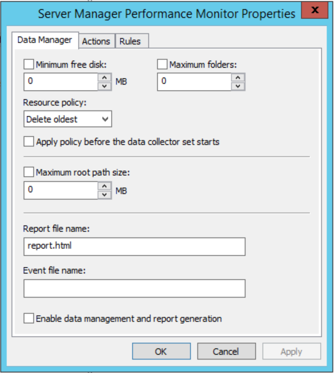Decrease the Maximum folders value
The image size is (334, 373).
point(238,86)
